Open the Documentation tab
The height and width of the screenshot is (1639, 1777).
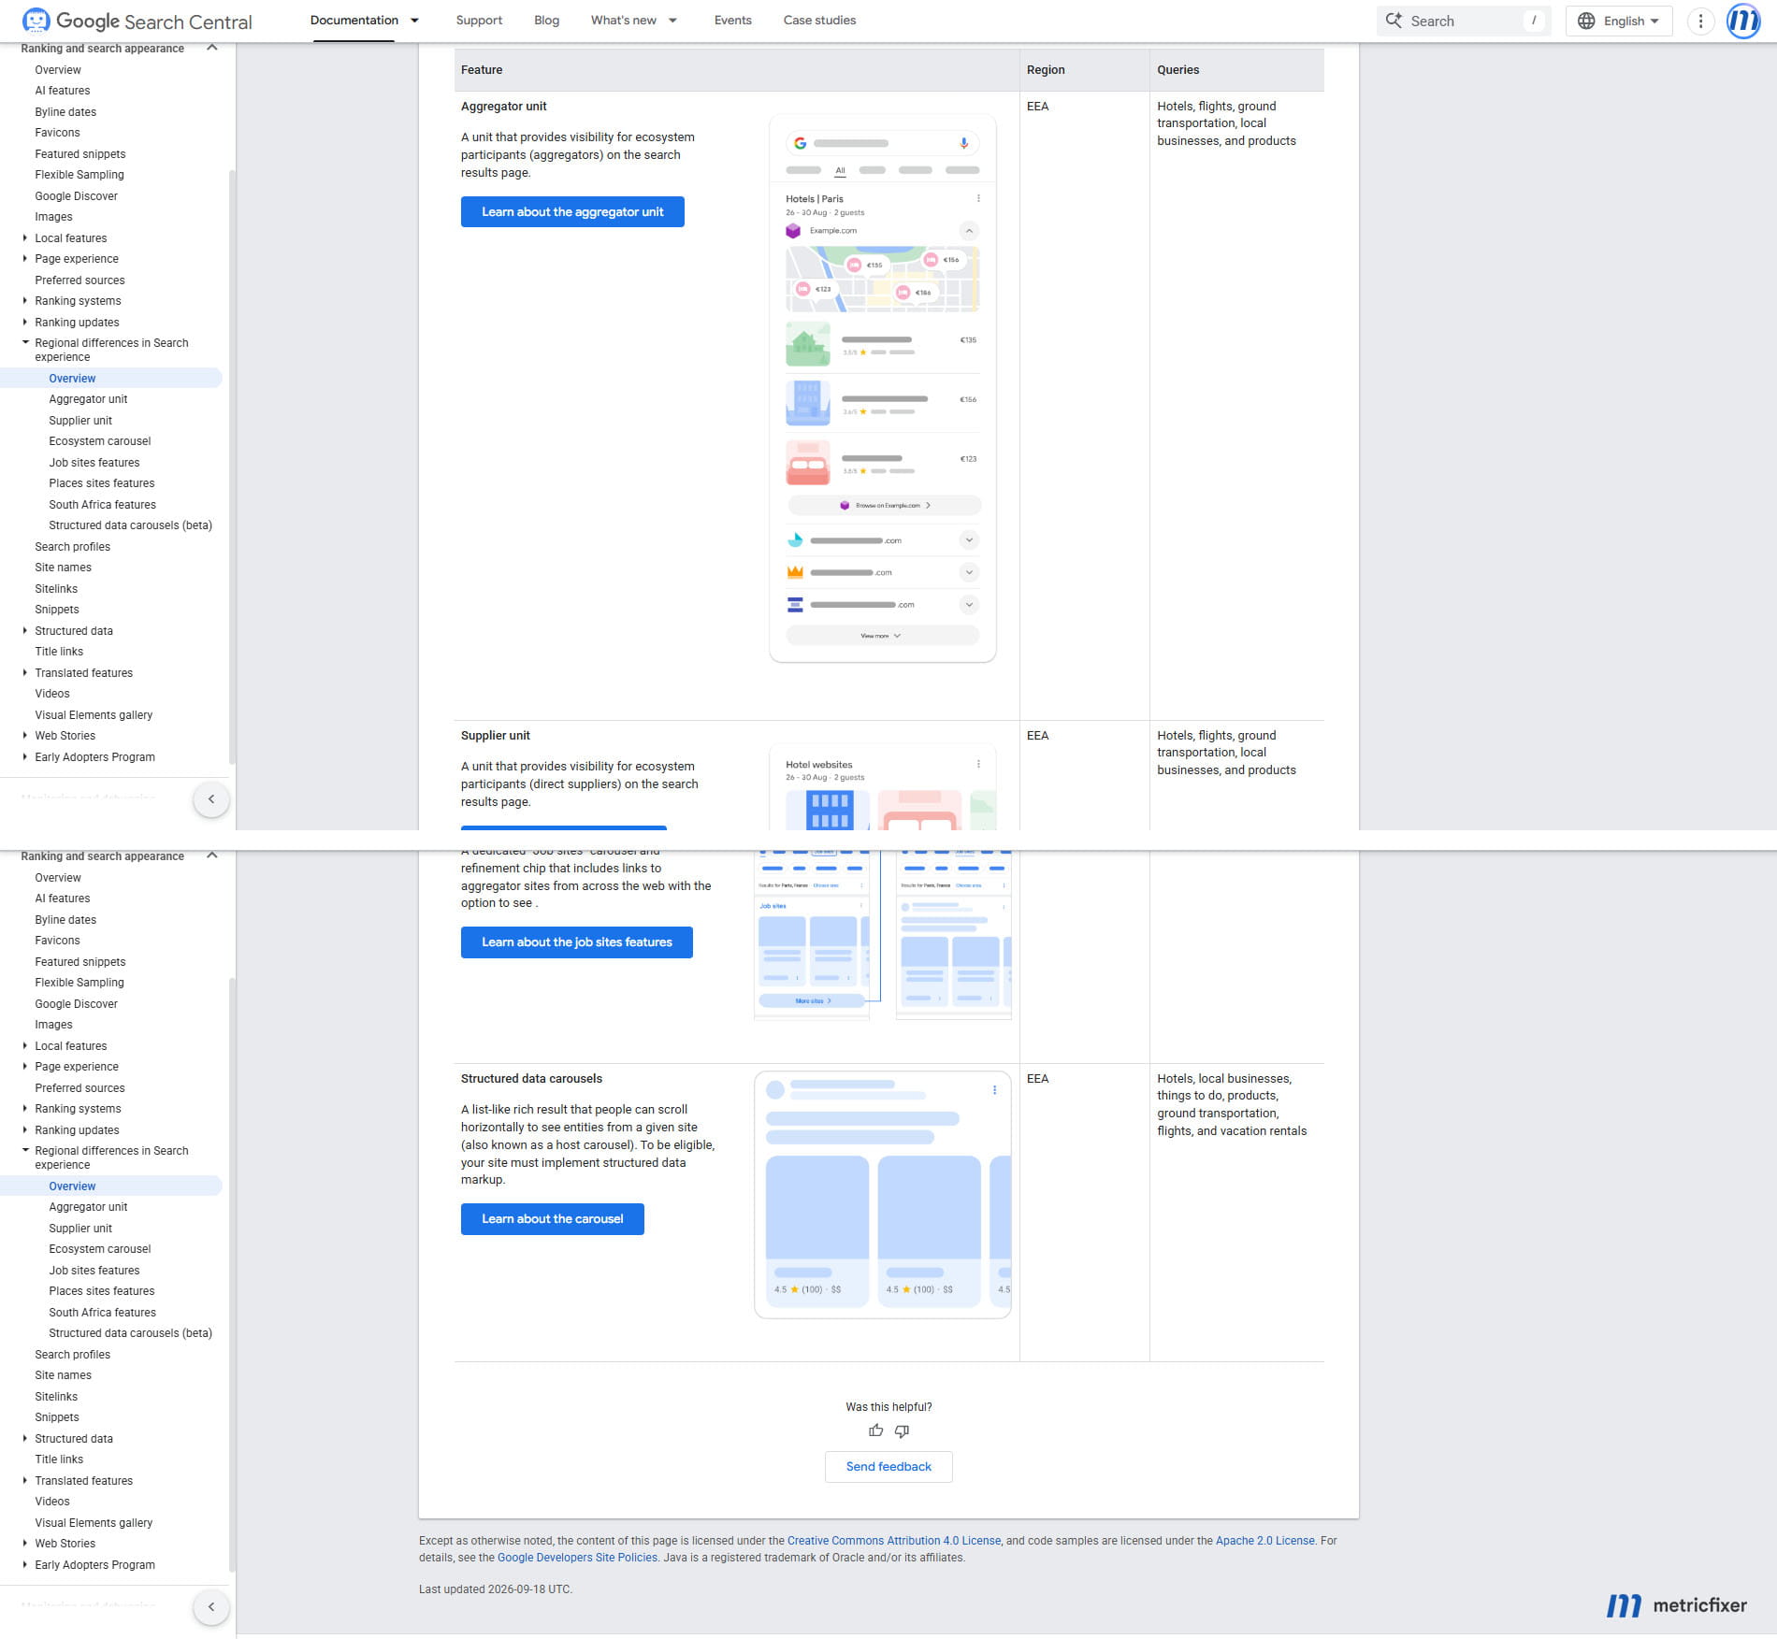tap(354, 21)
